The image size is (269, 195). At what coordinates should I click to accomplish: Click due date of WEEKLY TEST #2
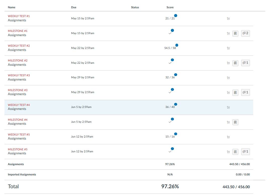click(x=83, y=48)
